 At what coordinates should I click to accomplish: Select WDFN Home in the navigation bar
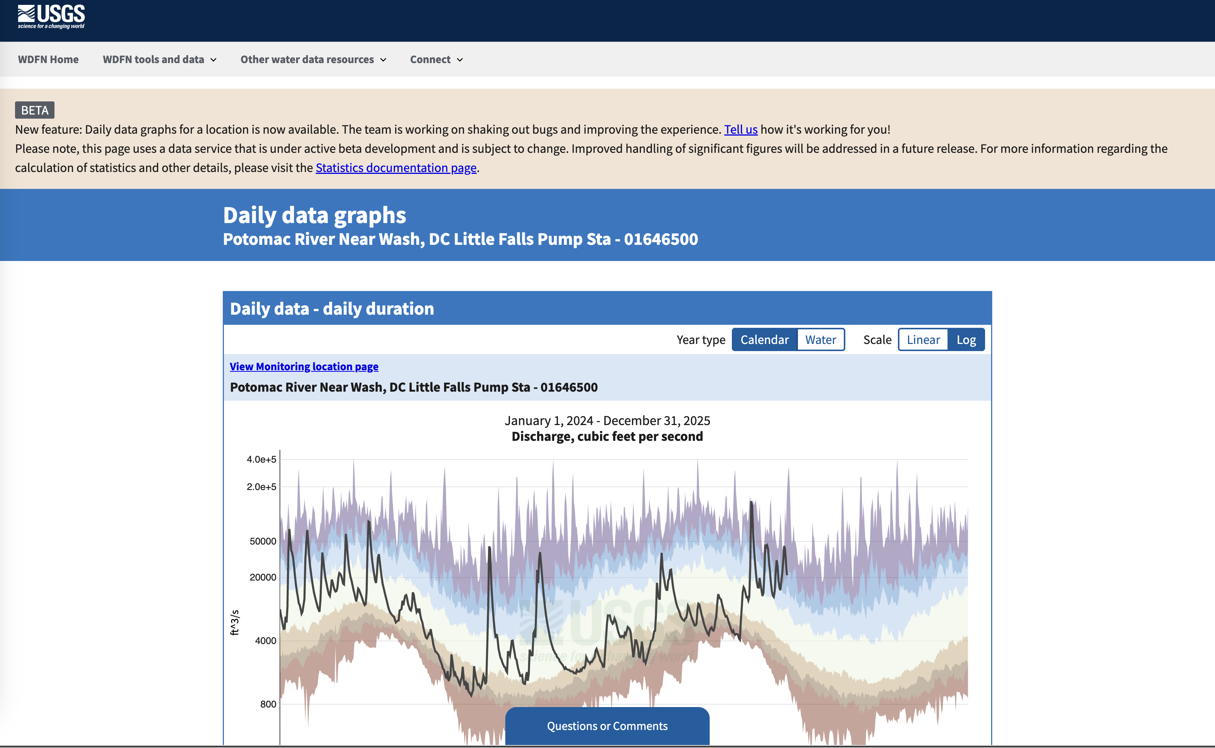(48, 59)
